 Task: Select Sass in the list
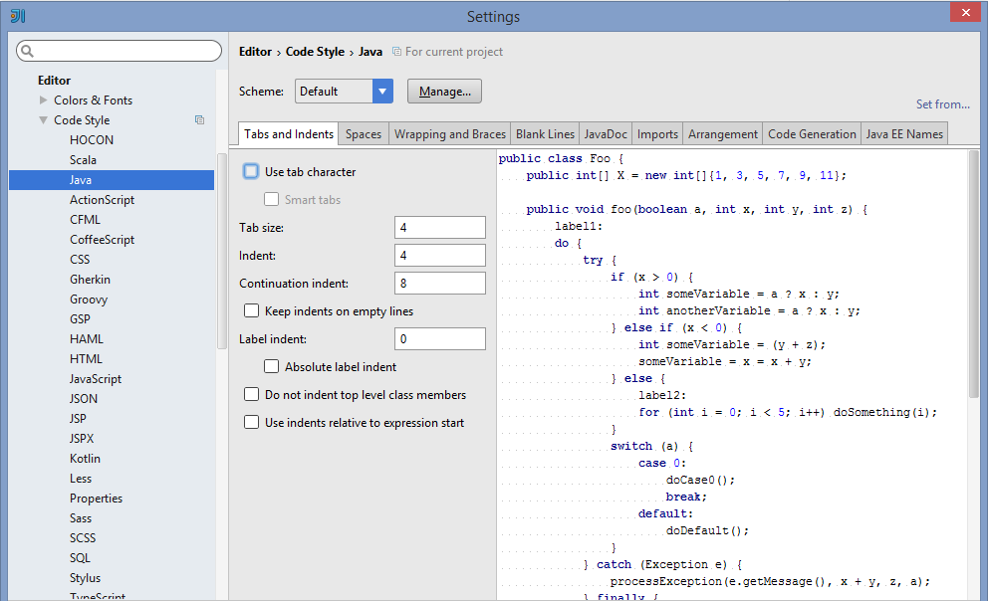click(81, 518)
